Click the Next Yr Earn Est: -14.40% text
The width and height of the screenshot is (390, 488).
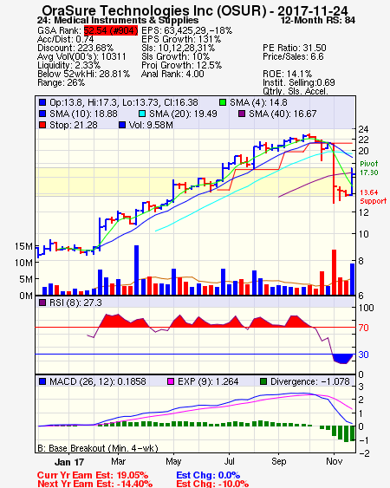pos(95,484)
